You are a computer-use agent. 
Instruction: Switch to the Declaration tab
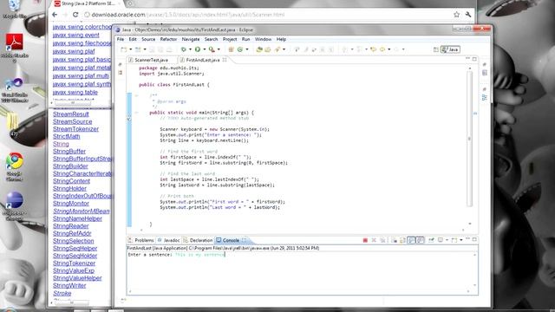[x=198, y=240]
